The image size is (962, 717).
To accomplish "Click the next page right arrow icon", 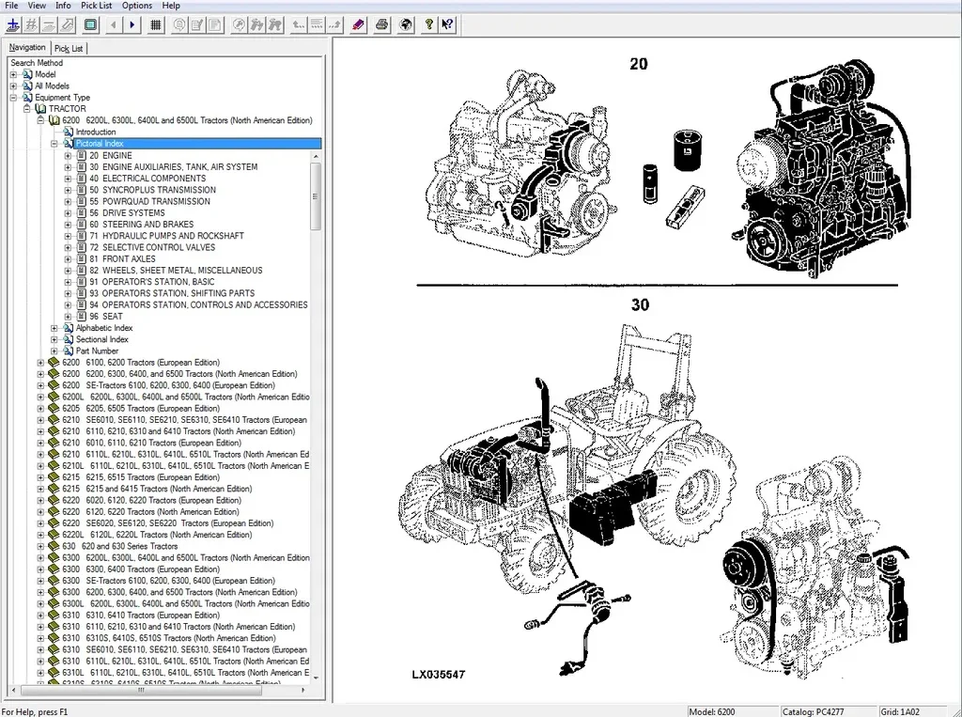I will [132, 24].
